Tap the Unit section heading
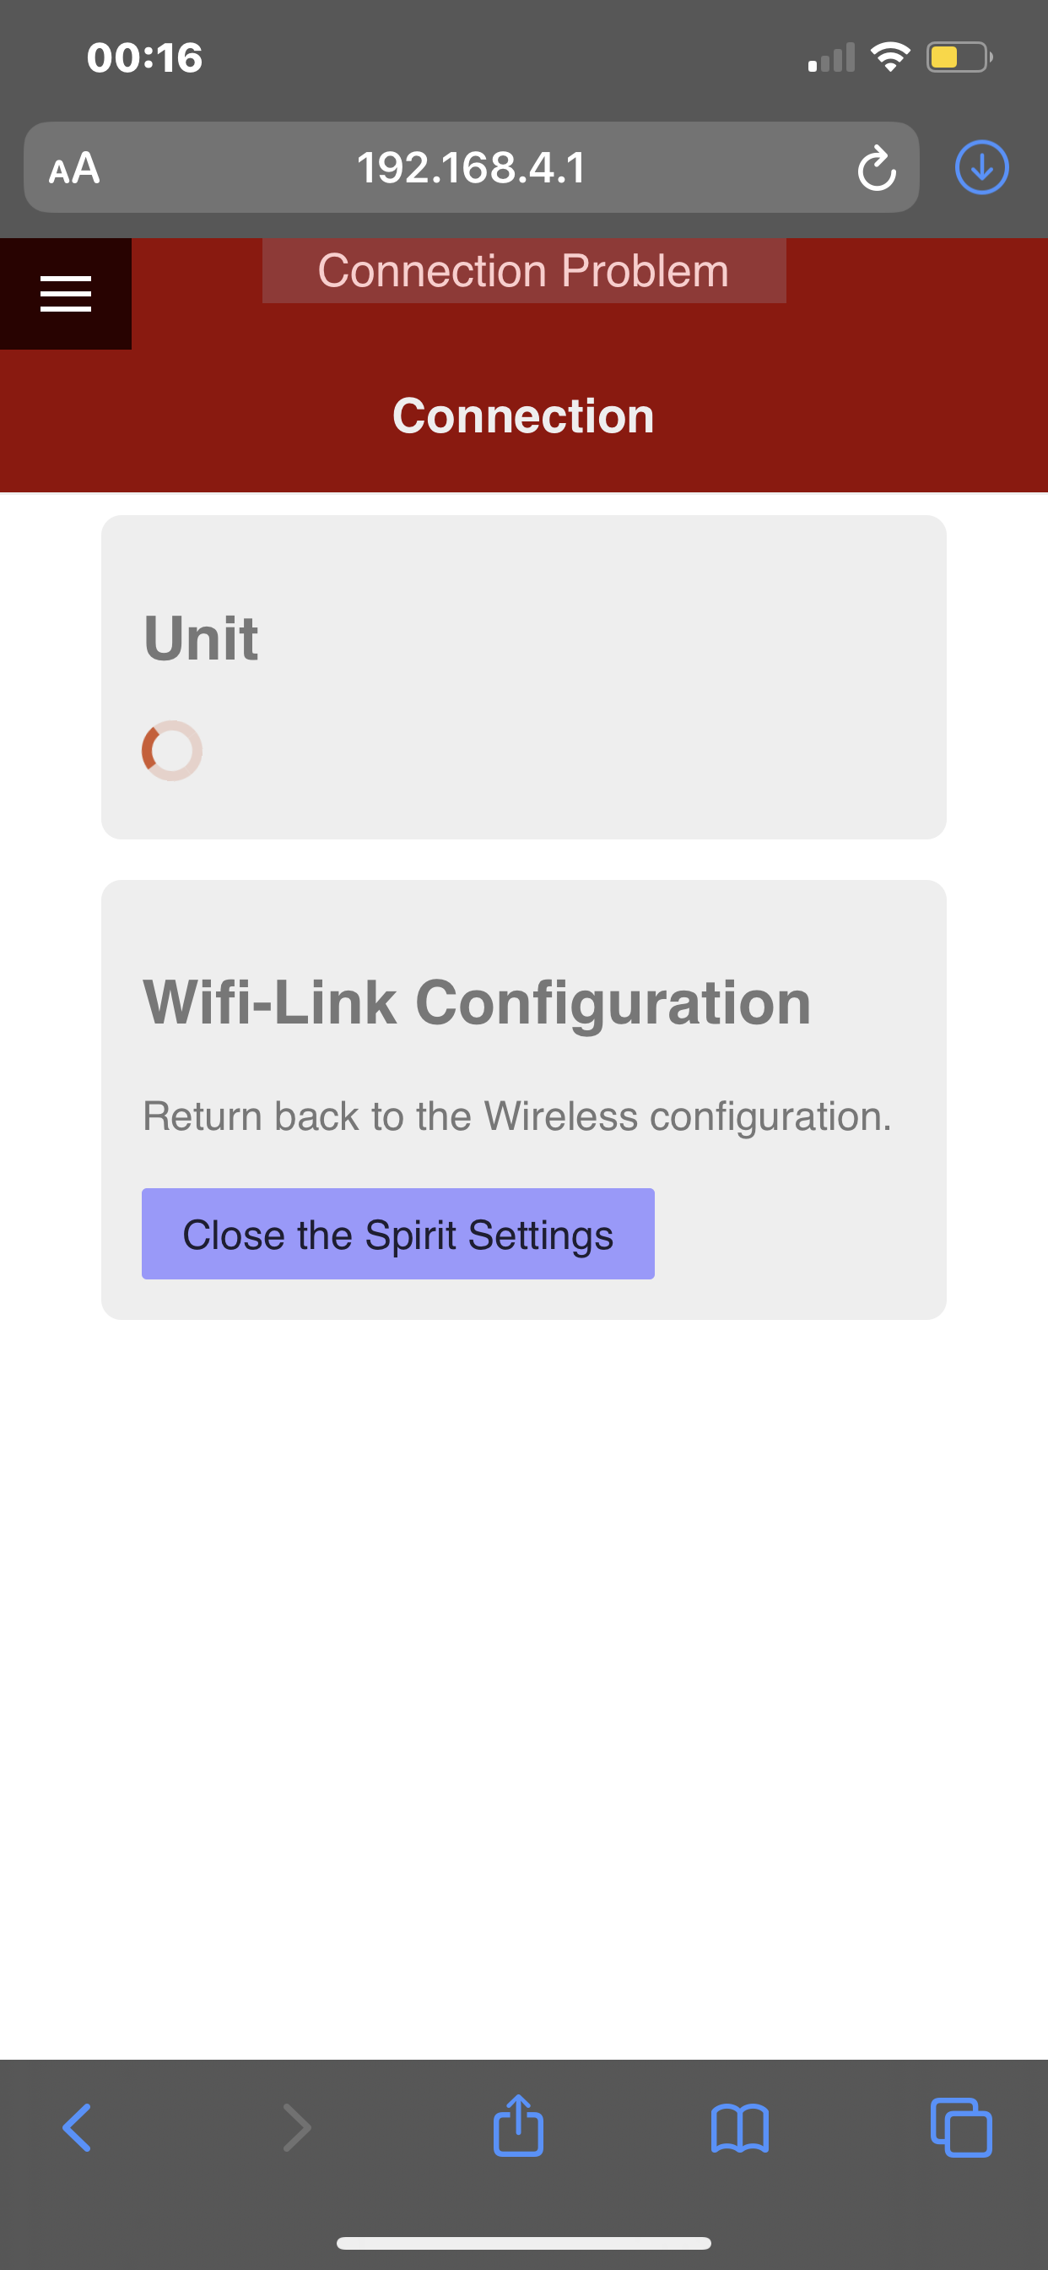 coord(201,638)
